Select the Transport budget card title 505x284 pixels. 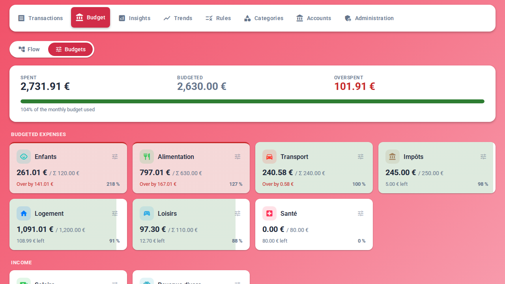(294, 157)
